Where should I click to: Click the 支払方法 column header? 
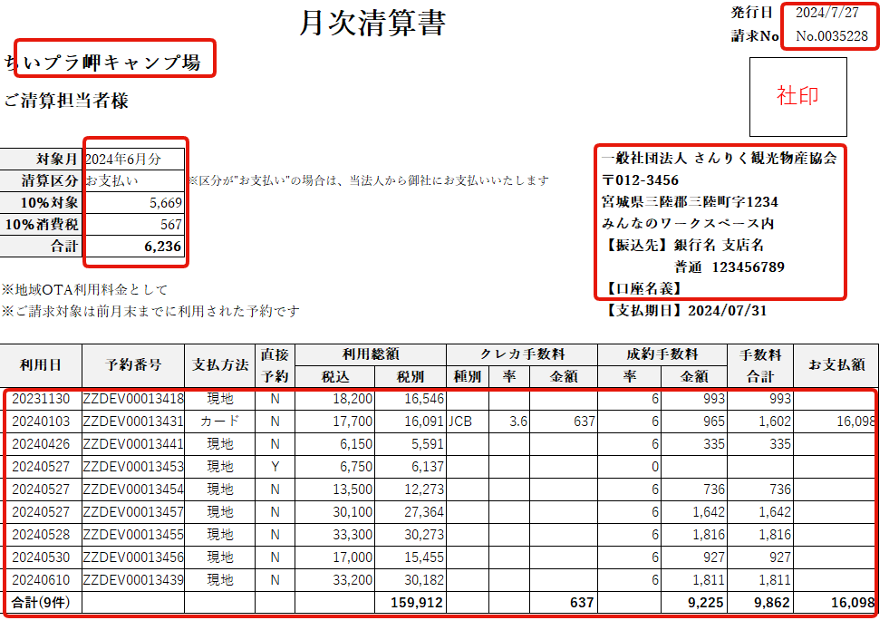pos(219,365)
